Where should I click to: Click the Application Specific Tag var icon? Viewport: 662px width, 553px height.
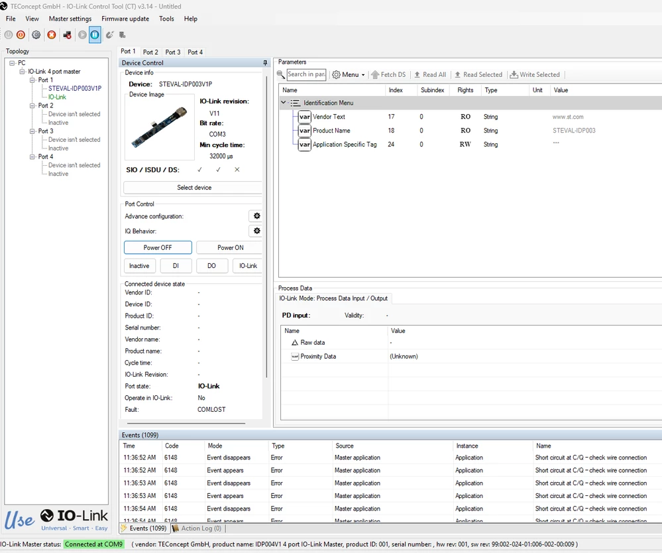[304, 145]
